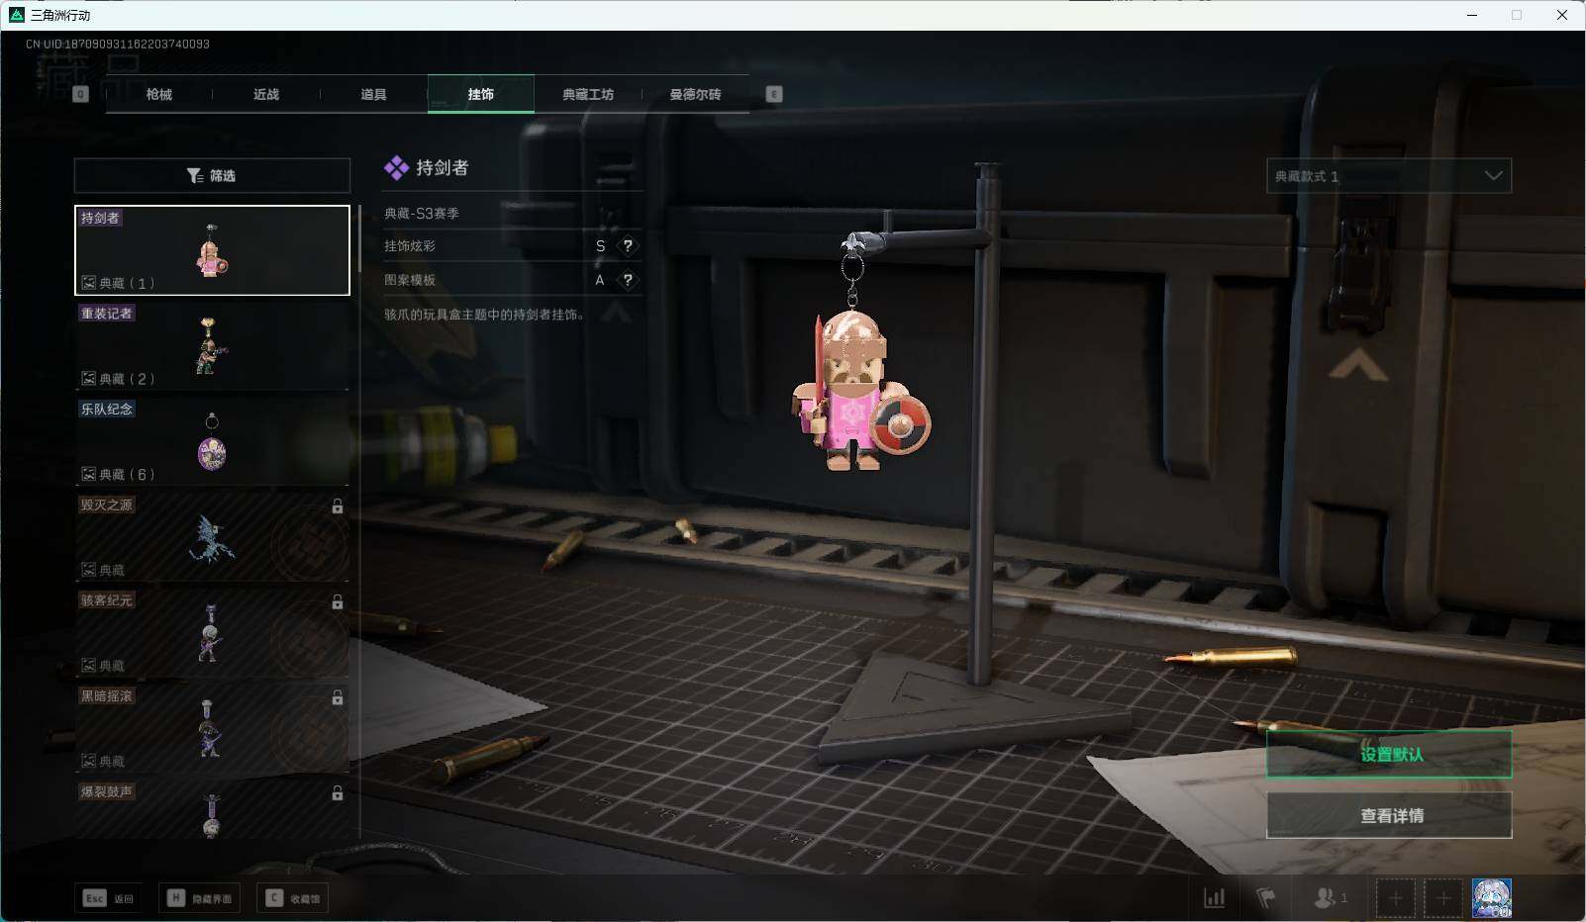
Task: Select the 挂饰 tab
Action: [x=481, y=94]
